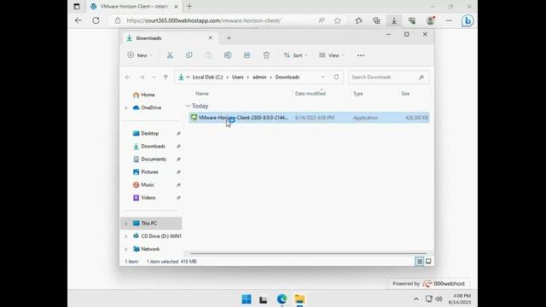Screen dimensions: 546x307
Task: Click the Edge address bar URL
Action: point(204,20)
